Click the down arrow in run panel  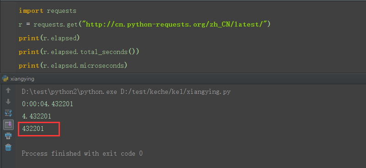pos(8,102)
